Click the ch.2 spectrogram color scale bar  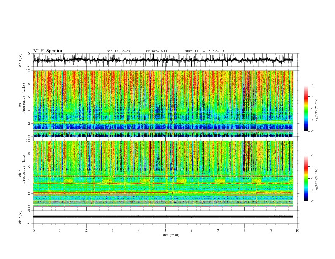[x=306, y=178]
